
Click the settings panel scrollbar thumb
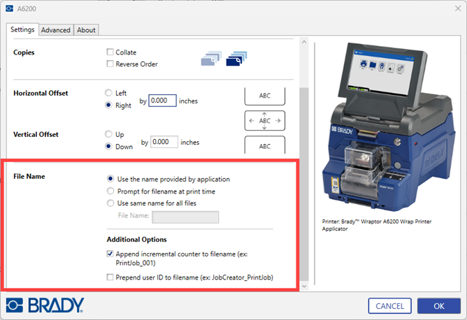point(304,184)
